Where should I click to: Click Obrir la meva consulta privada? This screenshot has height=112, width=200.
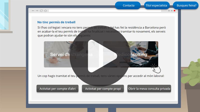(149, 88)
